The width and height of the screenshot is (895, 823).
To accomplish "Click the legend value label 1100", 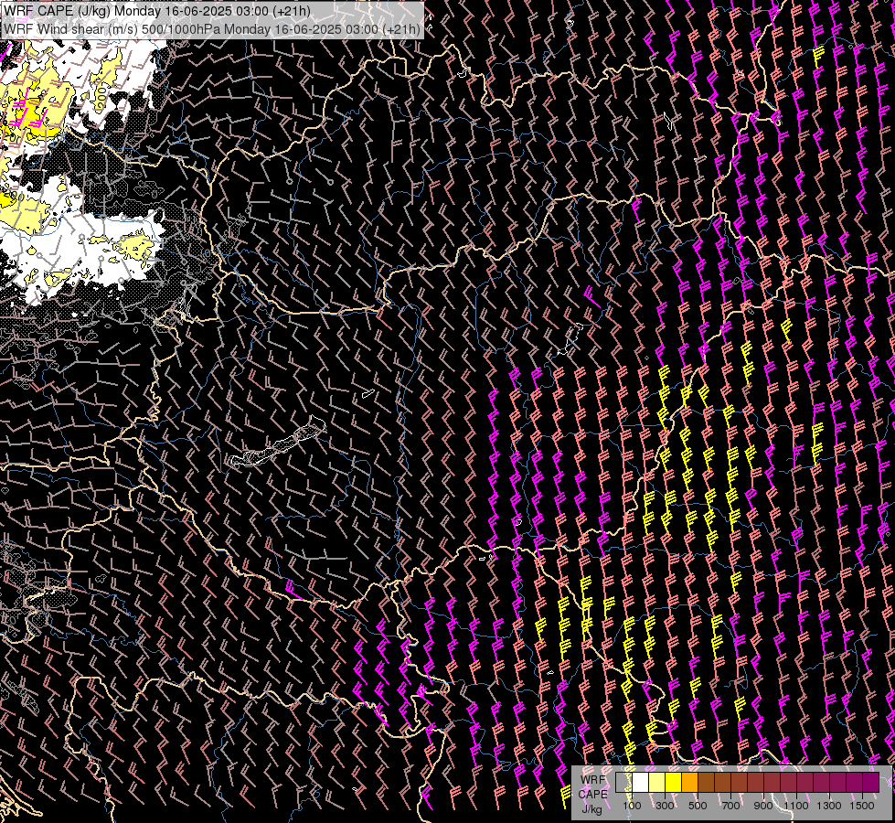I will coord(796,806).
